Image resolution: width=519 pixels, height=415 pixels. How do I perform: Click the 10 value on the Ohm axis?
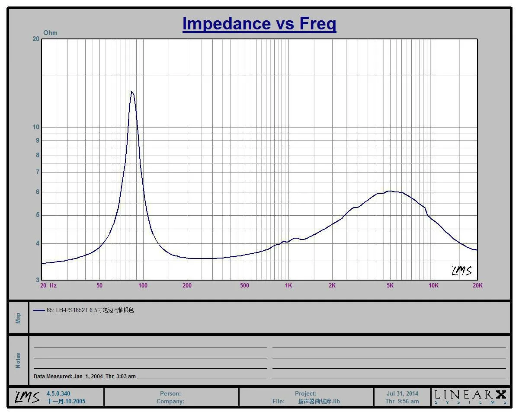tap(36, 127)
